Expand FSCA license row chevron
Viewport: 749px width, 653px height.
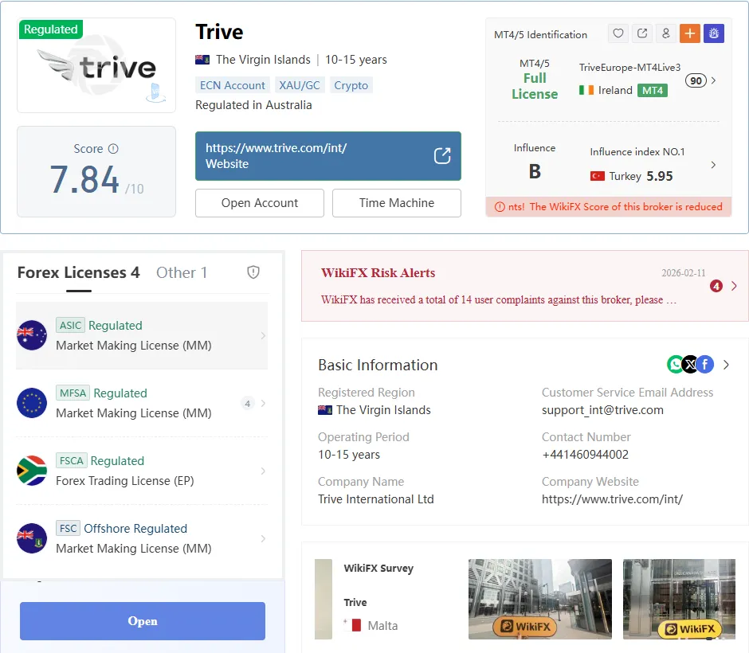point(263,471)
